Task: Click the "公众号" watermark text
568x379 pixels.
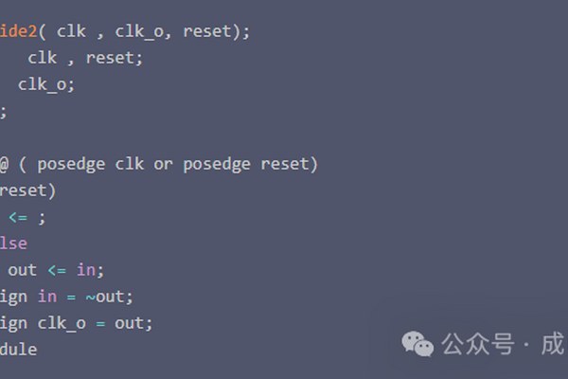Action: [x=472, y=343]
